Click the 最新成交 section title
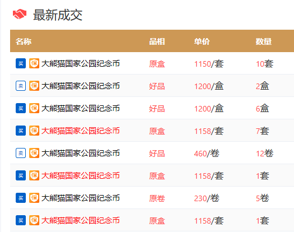This screenshot has width=294, height=232. pos(58,15)
